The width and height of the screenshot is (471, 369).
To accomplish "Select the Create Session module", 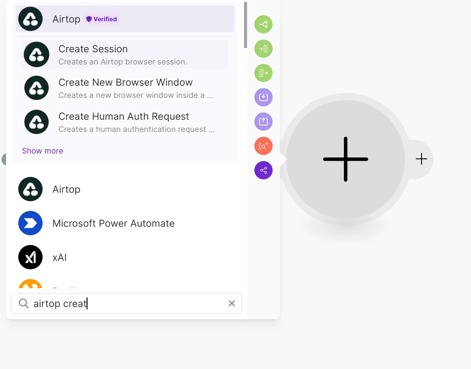I will [125, 55].
